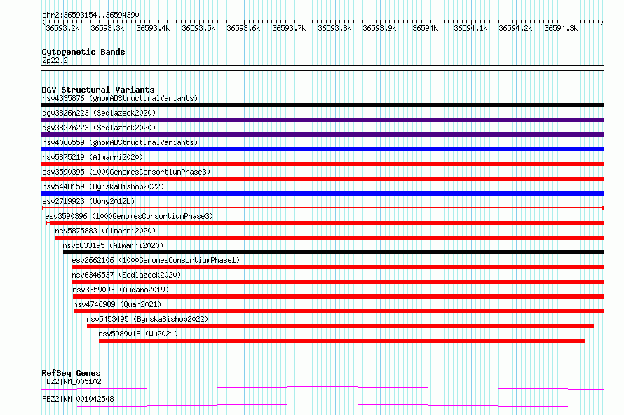
Task: Open nsv5989018 (Wu2021) label
Action: [x=138, y=334]
